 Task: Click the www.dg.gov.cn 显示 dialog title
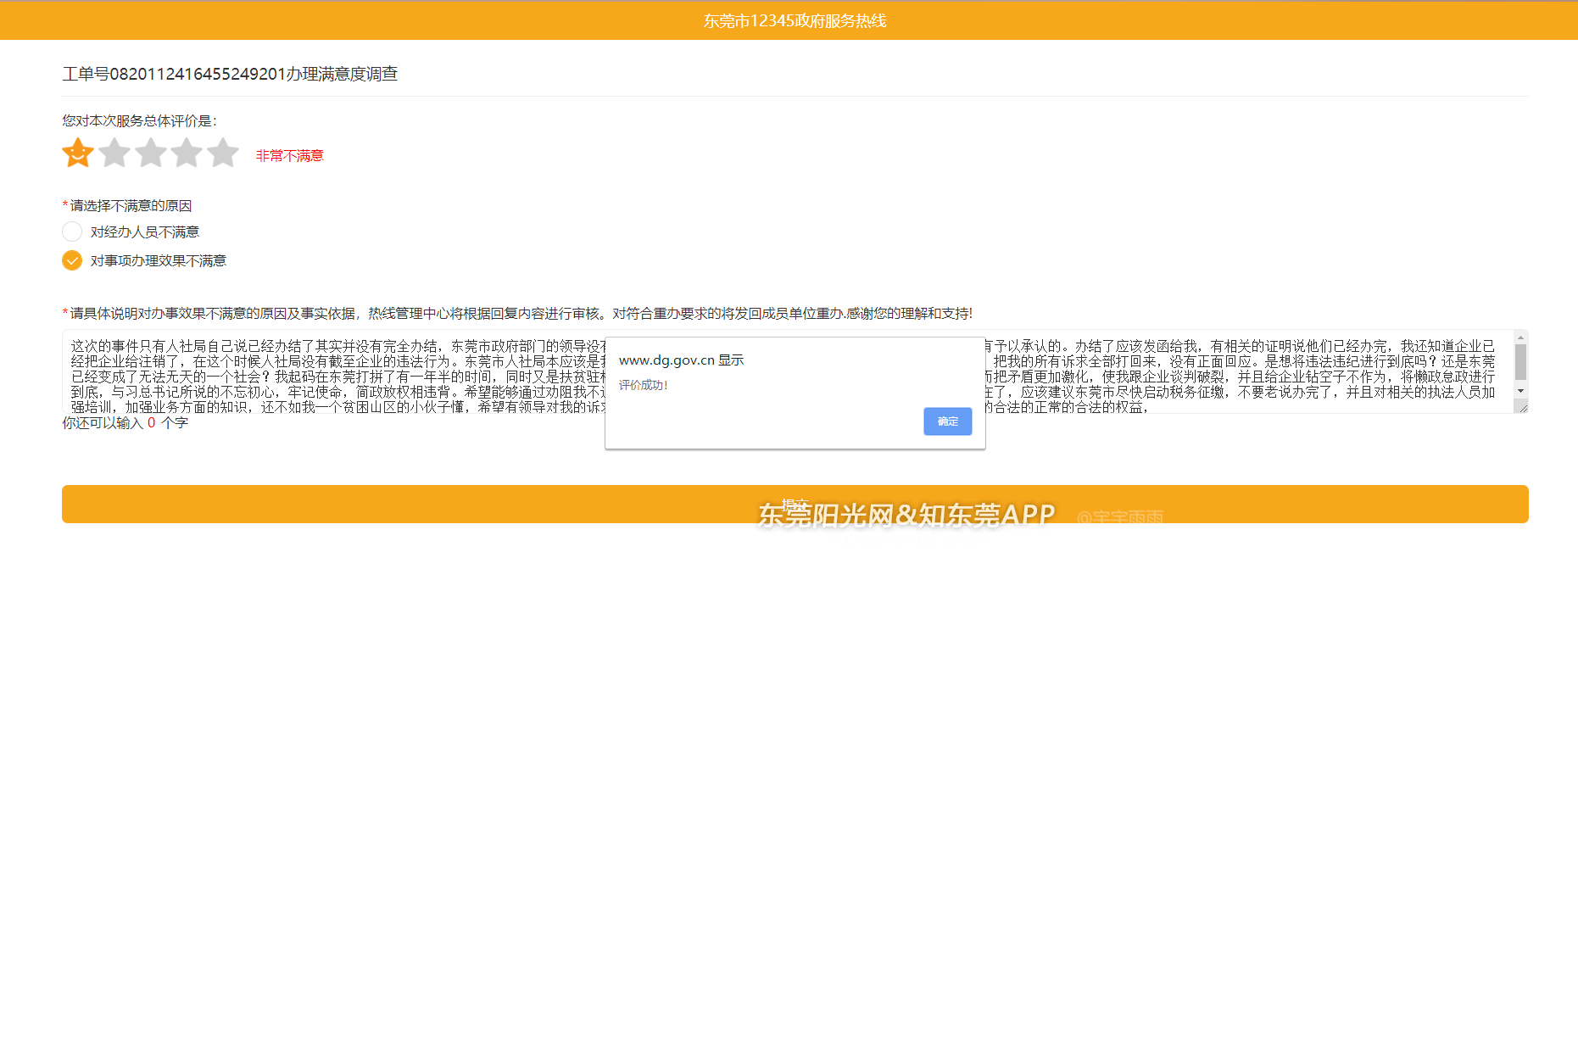681,360
